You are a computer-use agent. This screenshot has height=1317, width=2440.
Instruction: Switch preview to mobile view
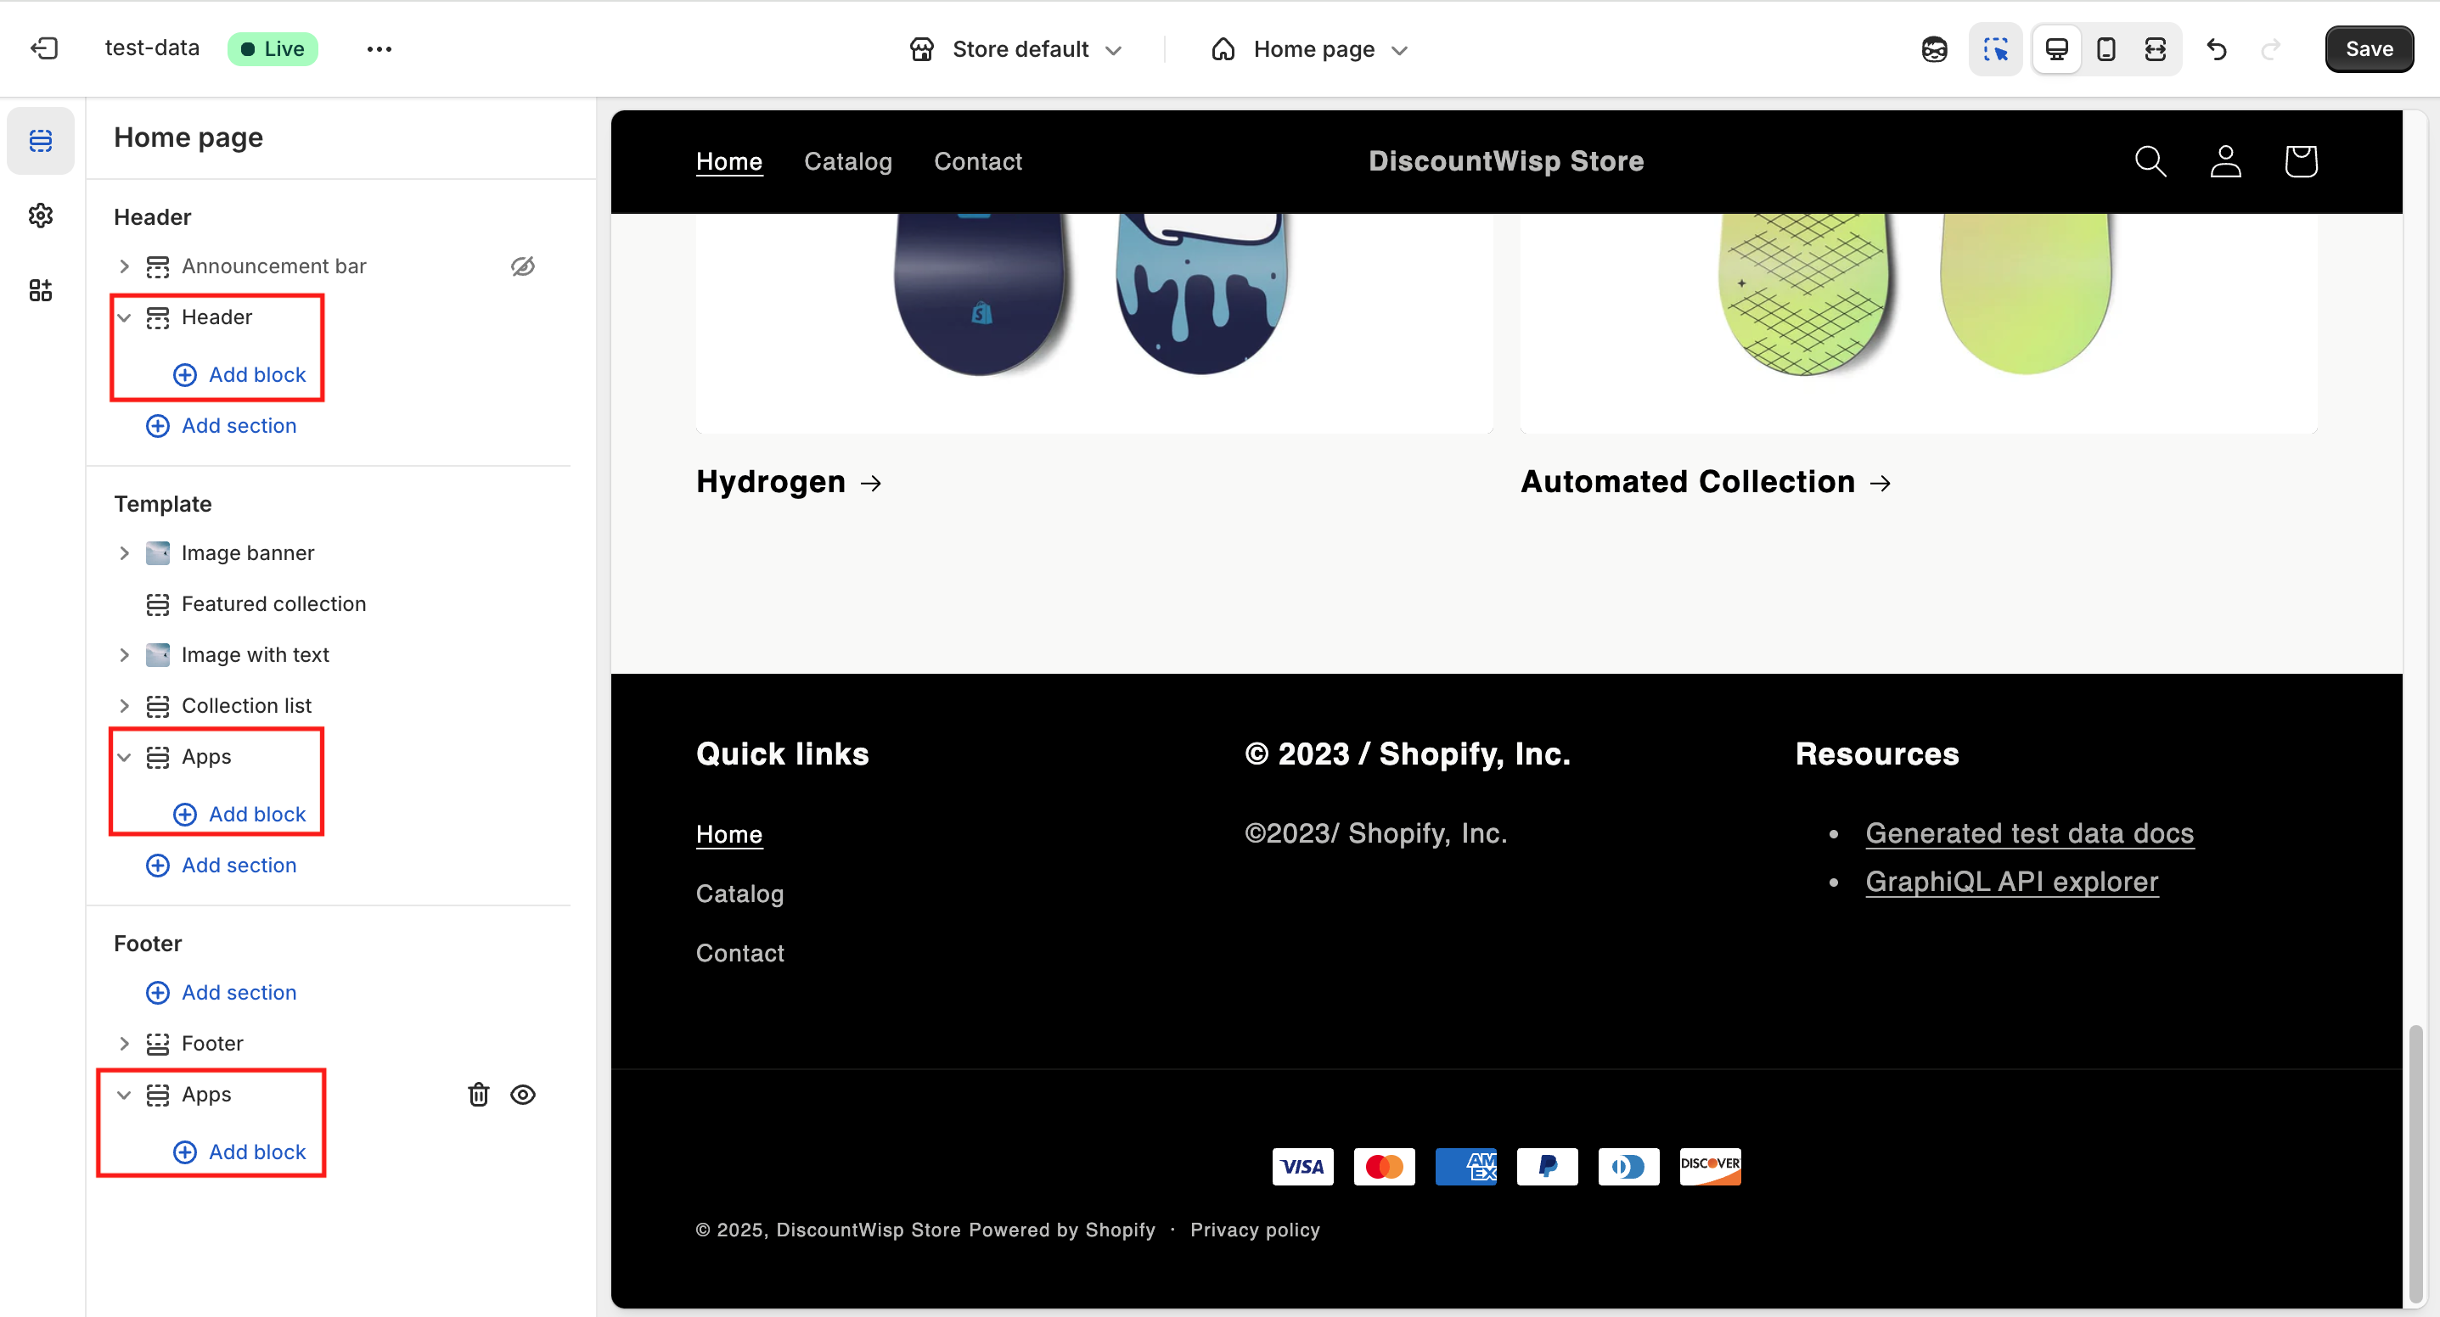click(2105, 49)
